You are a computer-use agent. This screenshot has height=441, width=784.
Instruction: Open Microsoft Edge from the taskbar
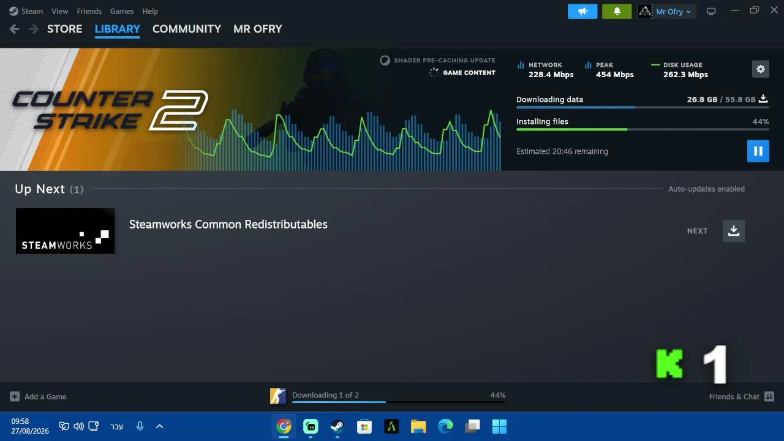(445, 426)
